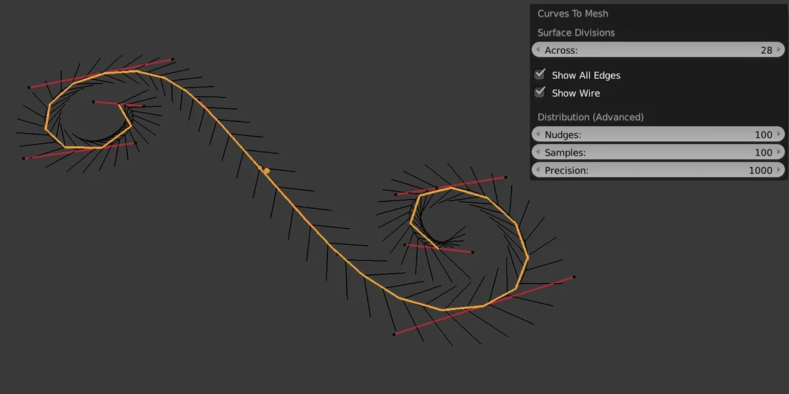Click the Across field to type a value
Image resolution: width=789 pixels, height=394 pixels.
coord(657,49)
